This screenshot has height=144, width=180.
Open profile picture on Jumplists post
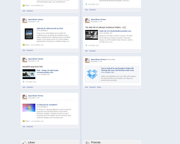click(x=25, y=97)
